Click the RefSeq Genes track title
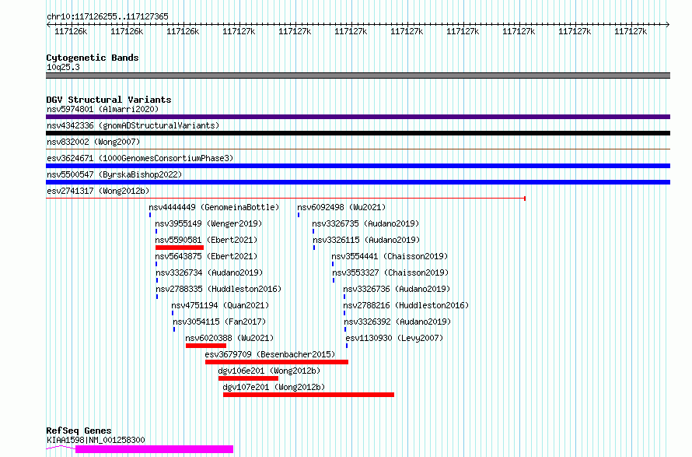692x457 pixels. click(79, 431)
